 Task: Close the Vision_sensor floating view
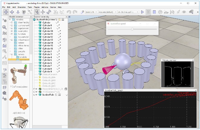click(x=193, y=60)
